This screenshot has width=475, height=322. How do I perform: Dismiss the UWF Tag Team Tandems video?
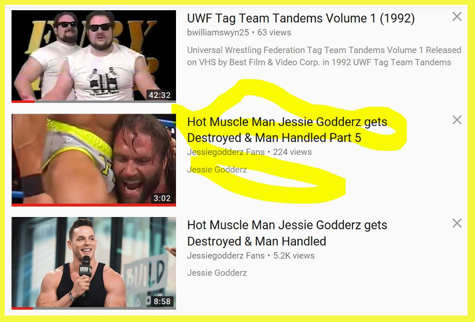coord(457,17)
